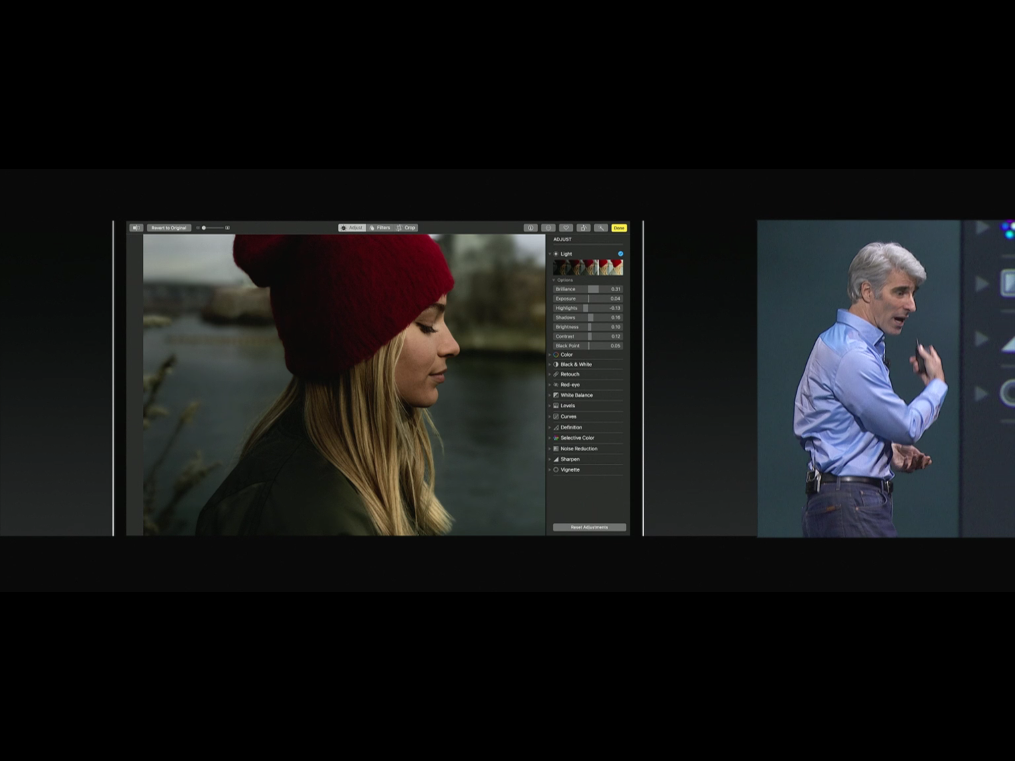This screenshot has height=761, width=1015.
Task: Click the Selective Color icon
Action: pos(556,438)
